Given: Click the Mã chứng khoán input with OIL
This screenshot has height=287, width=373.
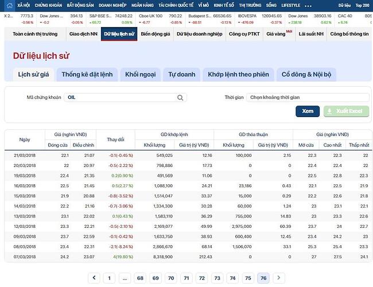Looking at the screenshot, I should coord(121,98).
